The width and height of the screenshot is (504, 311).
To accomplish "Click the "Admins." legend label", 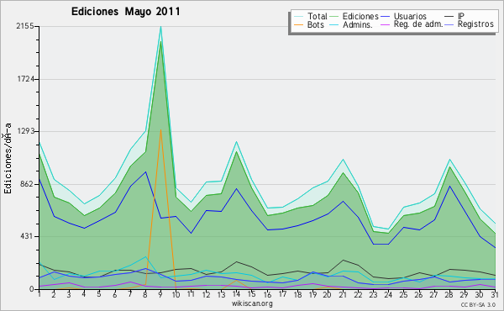I will tap(358, 24).
